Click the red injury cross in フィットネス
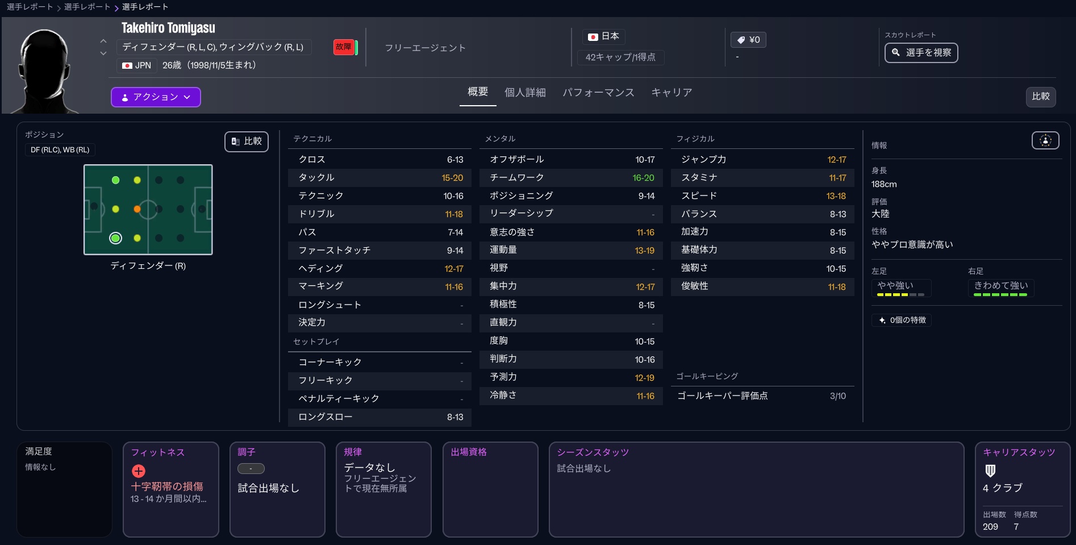The width and height of the screenshot is (1076, 545). (x=139, y=471)
